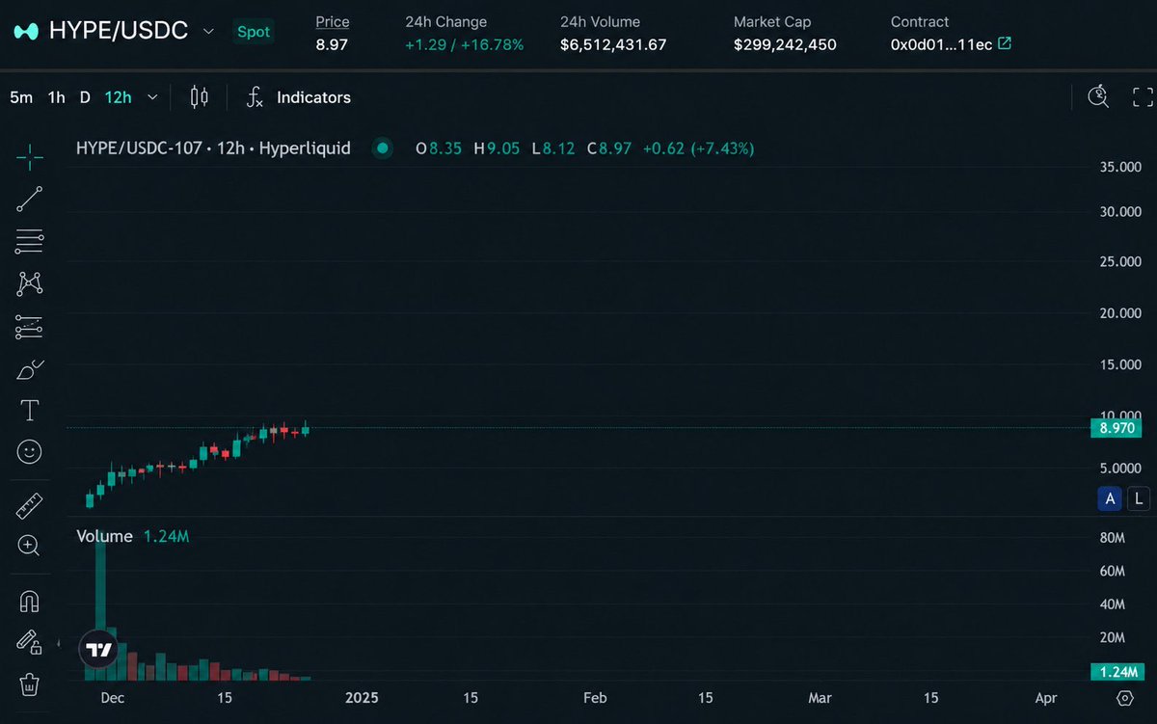Toggle fullscreen chart mode
Screen dimensions: 1157x724
tap(1143, 96)
